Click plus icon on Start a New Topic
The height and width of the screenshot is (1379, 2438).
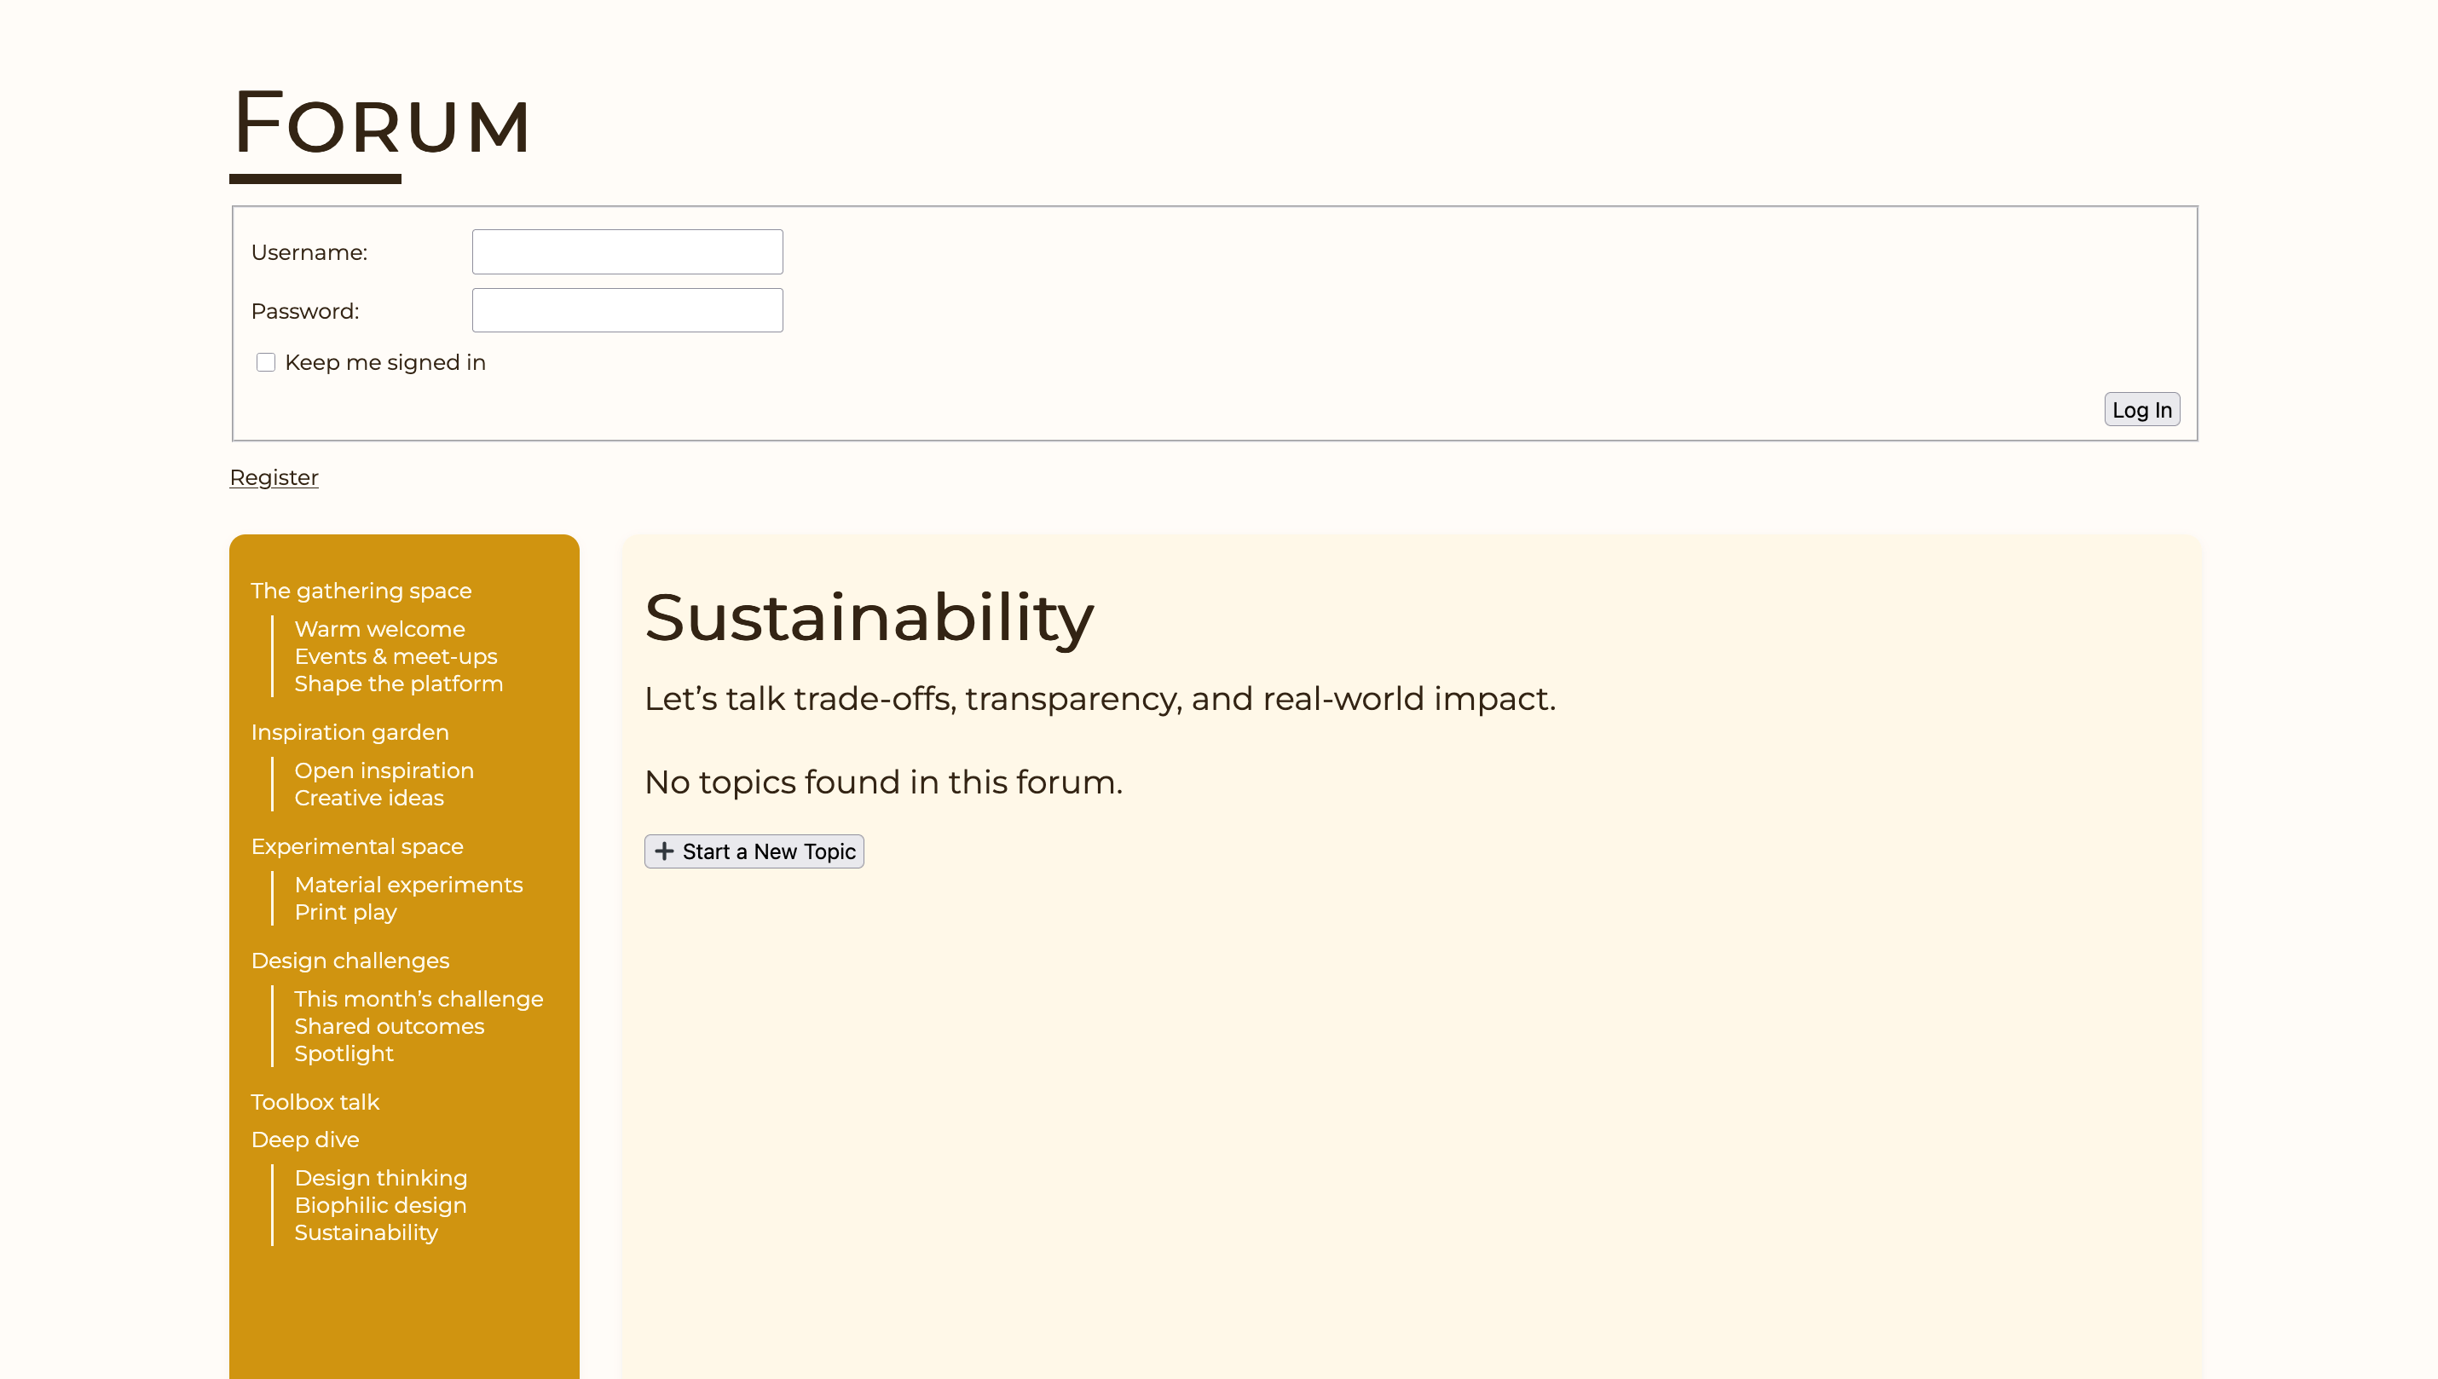coord(664,851)
